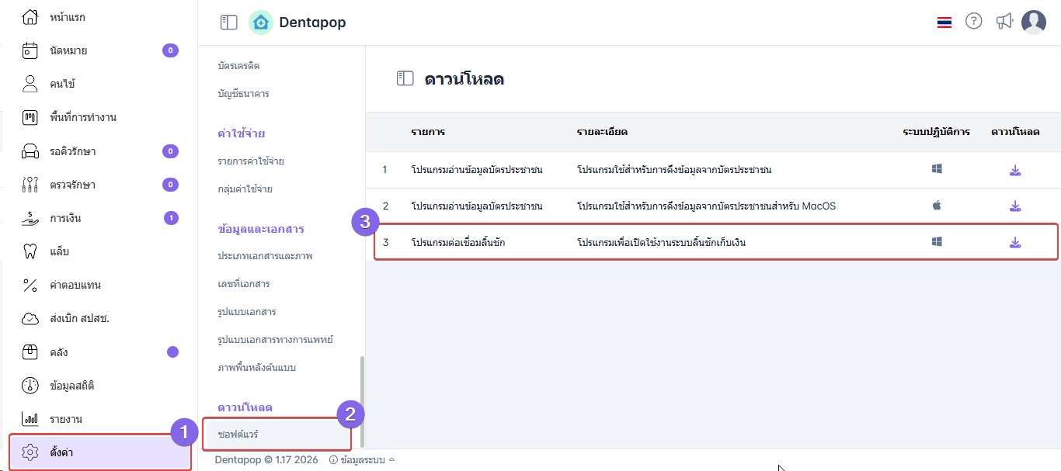Click Windows OS icon in row 3
This screenshot has height=471, width=1061.
tap(937, 242)
